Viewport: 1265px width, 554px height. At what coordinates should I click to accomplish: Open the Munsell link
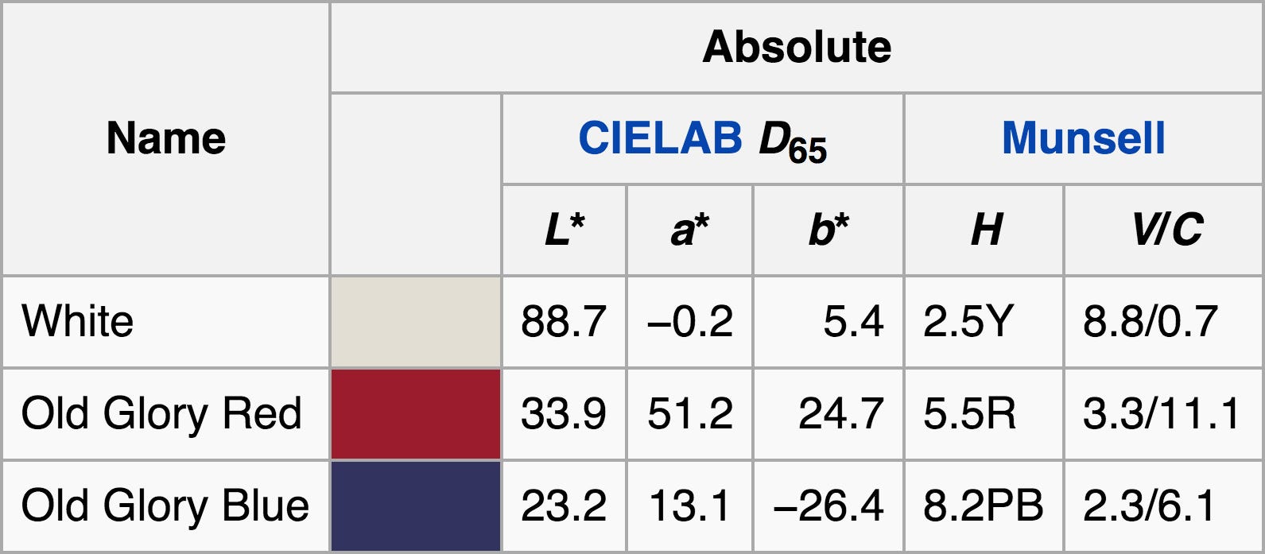coord(1083,138)
